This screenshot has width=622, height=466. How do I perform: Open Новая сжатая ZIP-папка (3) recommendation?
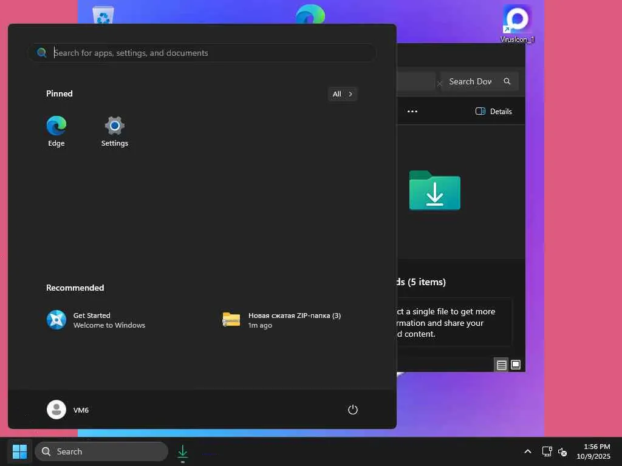282,320
